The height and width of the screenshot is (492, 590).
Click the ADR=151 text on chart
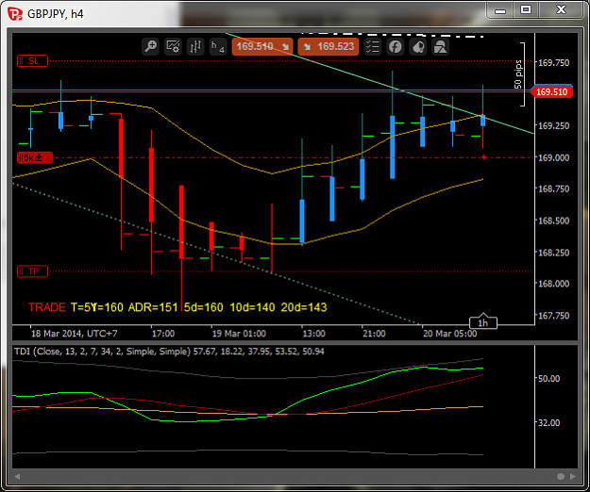click(x=153, y=307)
